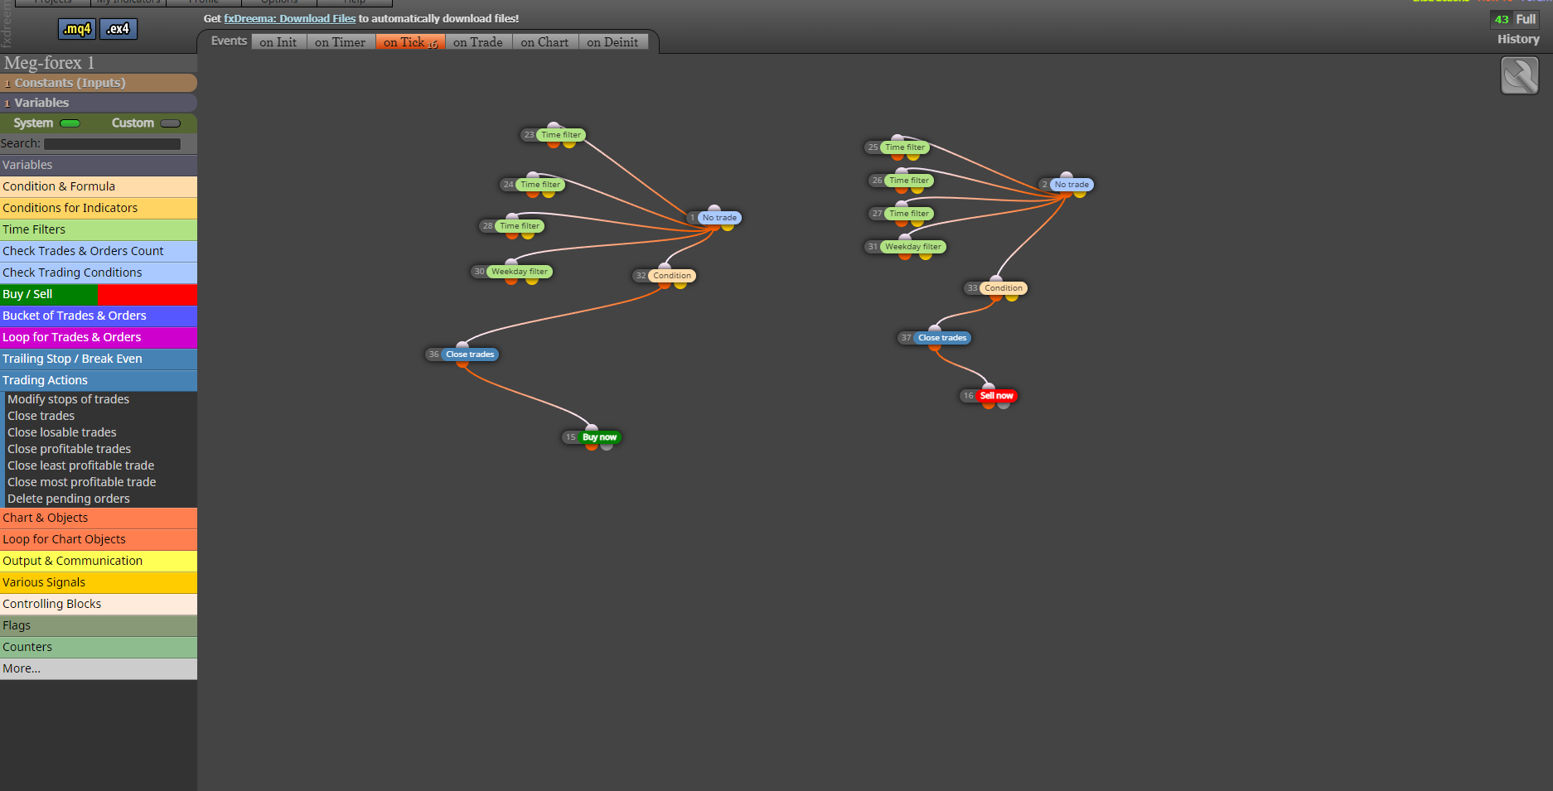Choose Close losable trades block
The width and height of the screenshot is (1553, 791).
pyautogui.click(x=62, y=432)
